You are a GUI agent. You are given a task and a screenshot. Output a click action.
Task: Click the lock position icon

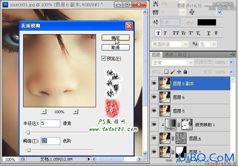[x=179, y=72]
